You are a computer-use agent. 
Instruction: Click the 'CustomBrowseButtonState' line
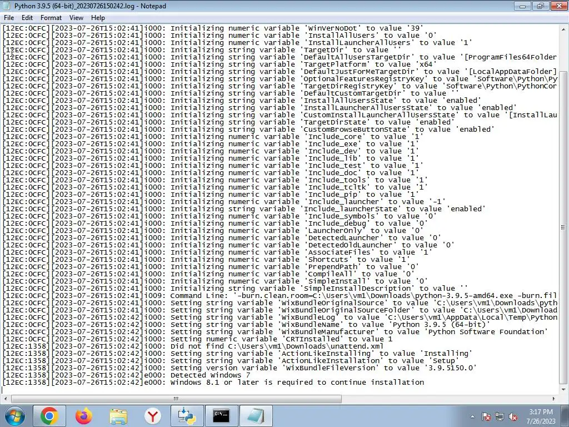coord(248,129)
